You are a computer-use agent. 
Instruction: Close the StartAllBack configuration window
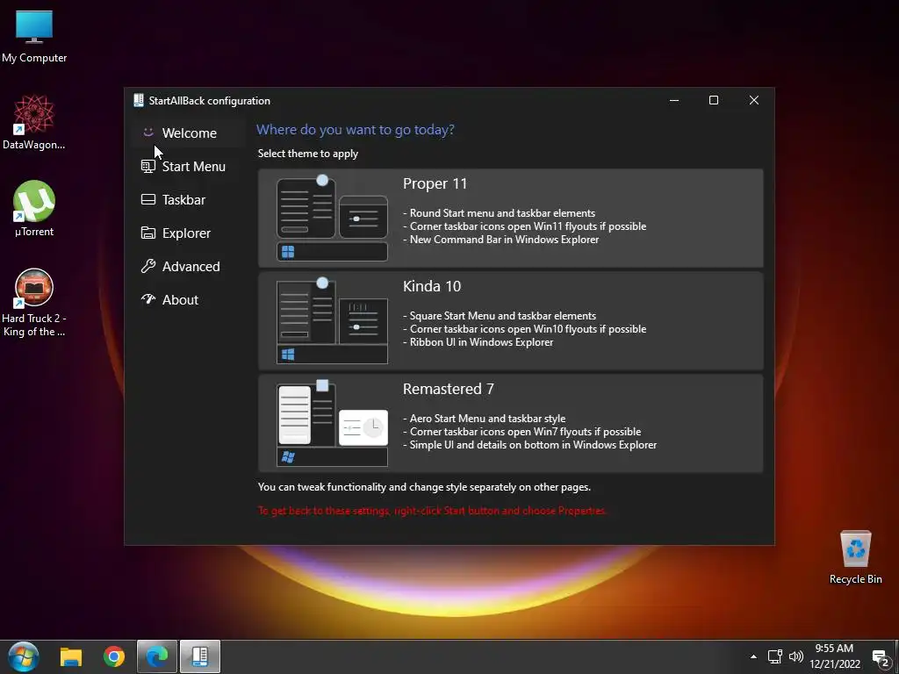pos(754,100)
